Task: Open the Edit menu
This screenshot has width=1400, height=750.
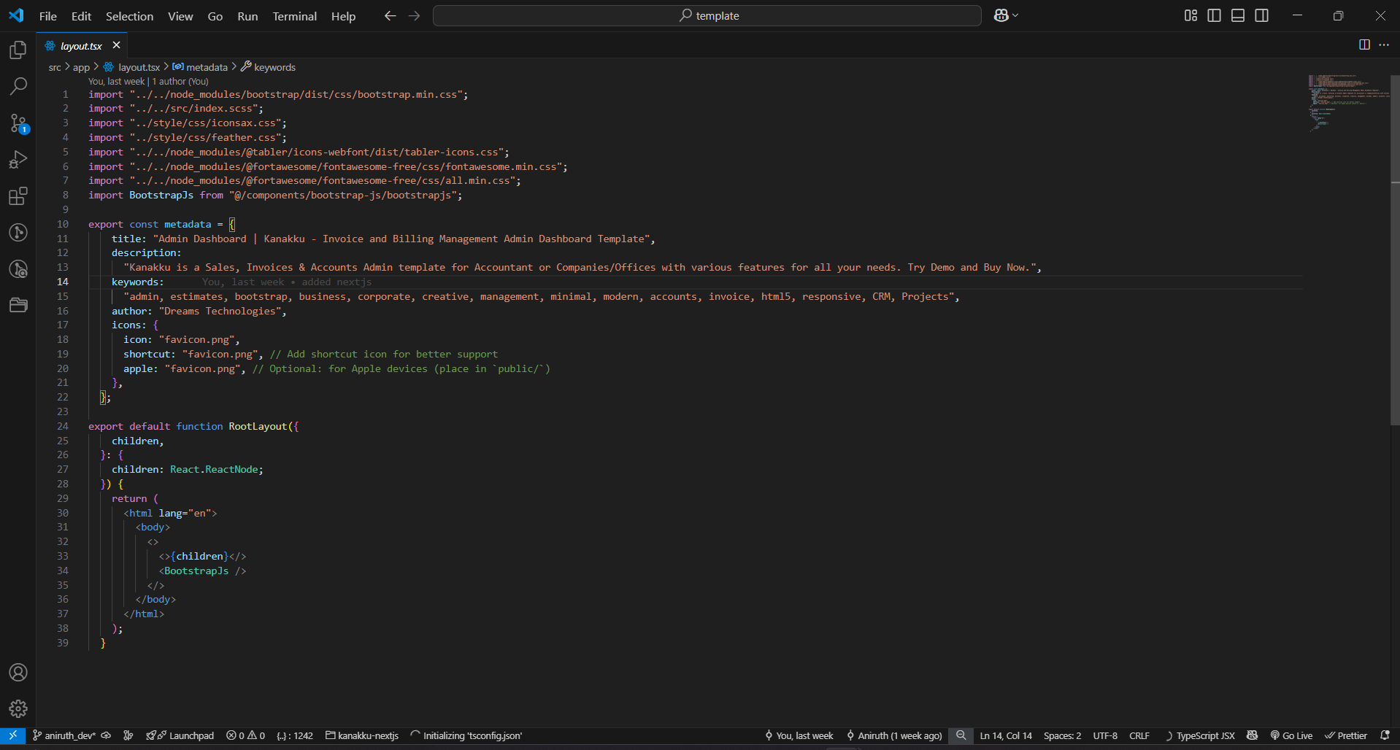Action: click(x=81, y=16)
